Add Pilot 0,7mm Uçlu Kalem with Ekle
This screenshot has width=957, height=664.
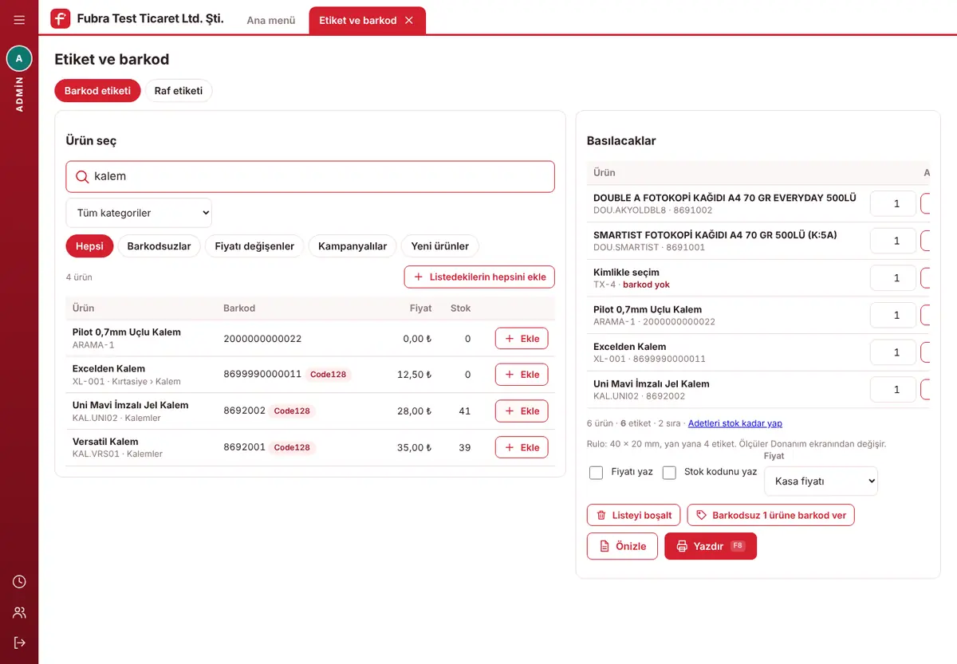pyautogui.click(x=522, y=339)
